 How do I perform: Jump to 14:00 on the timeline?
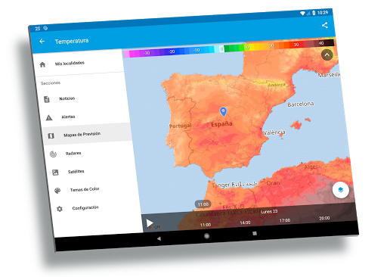[x=245, y=223]
